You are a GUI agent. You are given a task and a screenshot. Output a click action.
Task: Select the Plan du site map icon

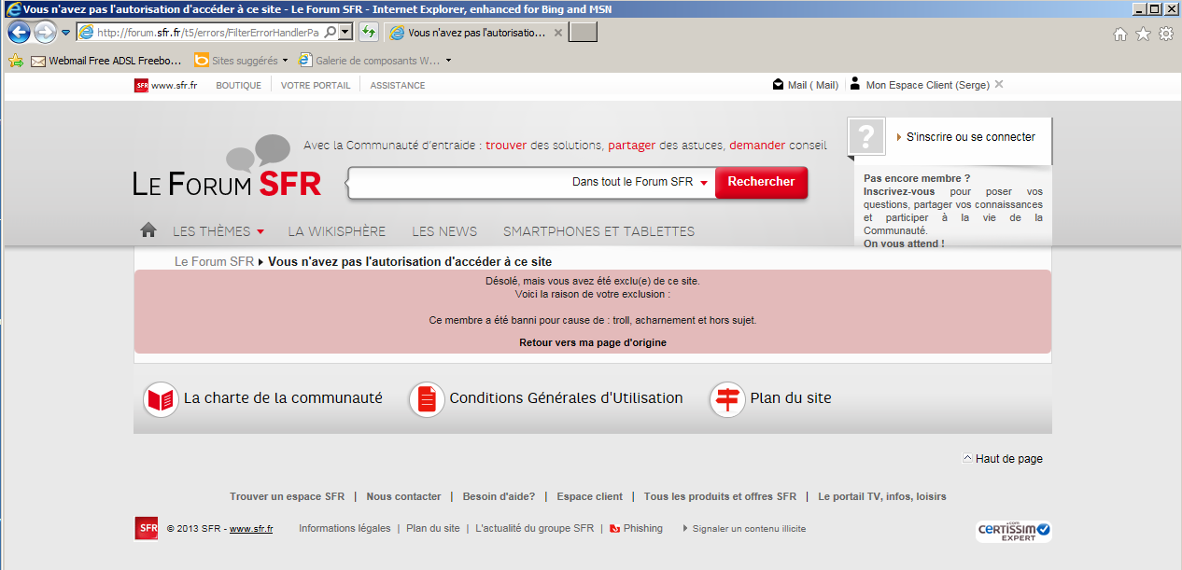[728, 396]
